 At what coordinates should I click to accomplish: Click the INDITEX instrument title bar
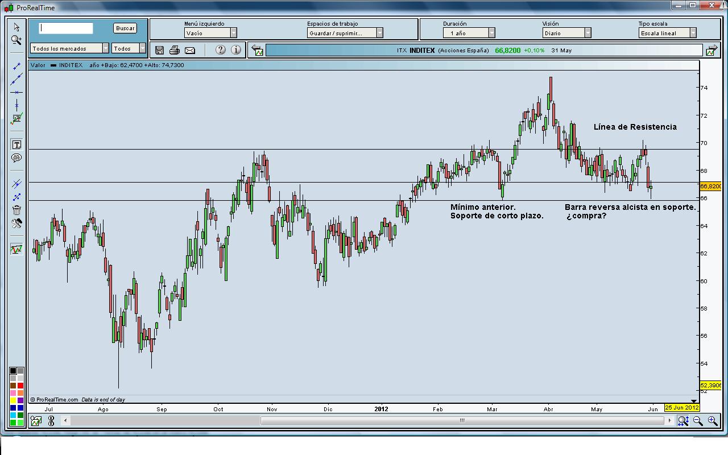[x=485, y=50]
